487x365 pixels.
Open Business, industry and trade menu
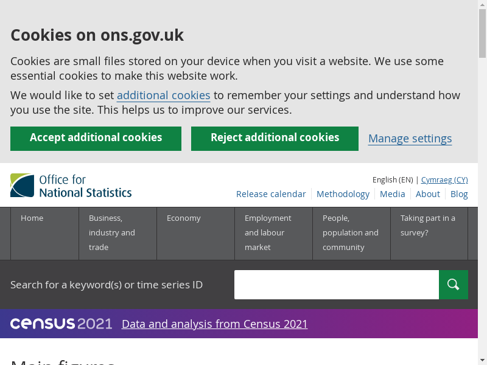click(x=112, y=233)
